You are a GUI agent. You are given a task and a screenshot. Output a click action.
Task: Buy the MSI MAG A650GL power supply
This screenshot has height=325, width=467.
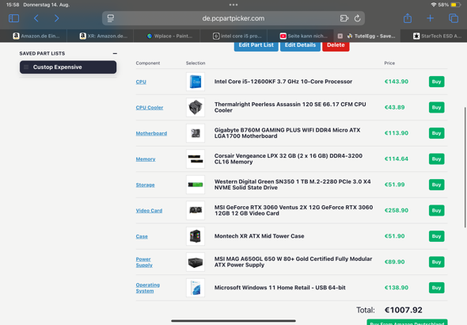(x=436, y=262)
